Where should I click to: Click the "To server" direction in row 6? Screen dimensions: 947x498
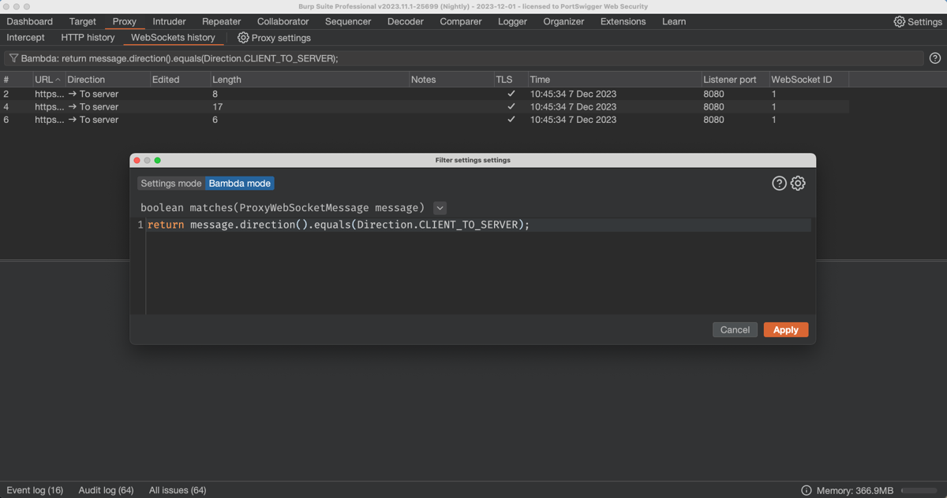coord(93,120)
